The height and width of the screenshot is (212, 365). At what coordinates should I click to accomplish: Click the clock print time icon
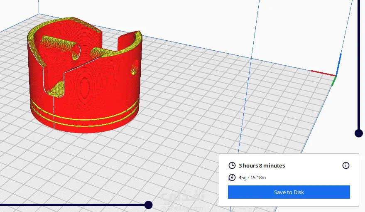pyautogui.click(x=232, y=165)
